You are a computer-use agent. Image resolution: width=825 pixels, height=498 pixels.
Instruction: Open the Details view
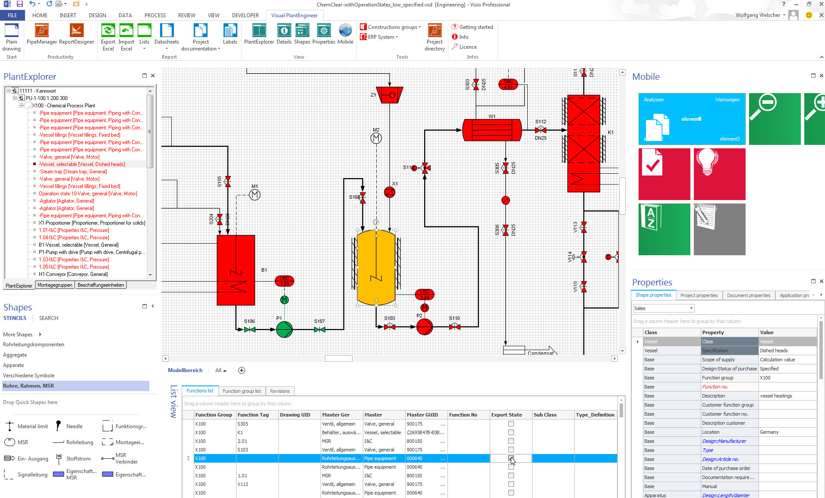[284, 34]
